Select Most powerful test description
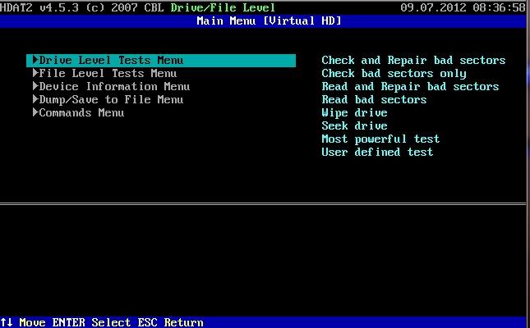Viewport: 530px width, 328px height. [380, 139]
